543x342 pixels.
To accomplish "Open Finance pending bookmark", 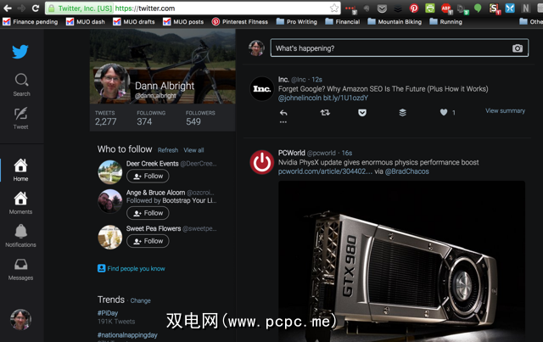I will pyautogui.click(x=31, y=22).
